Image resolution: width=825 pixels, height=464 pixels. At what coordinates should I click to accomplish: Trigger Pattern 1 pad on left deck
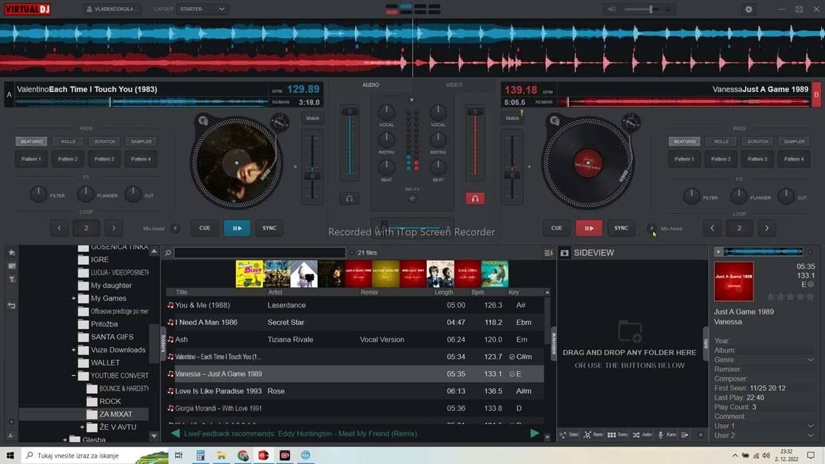32,159
